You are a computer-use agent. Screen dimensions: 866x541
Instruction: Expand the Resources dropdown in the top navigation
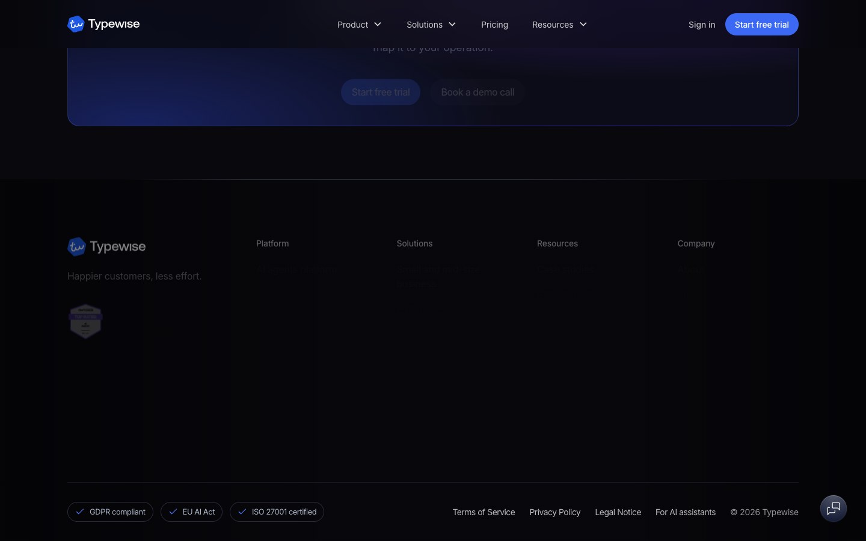point(559,25)
